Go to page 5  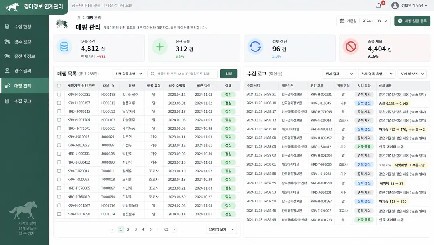coord(151,229)
